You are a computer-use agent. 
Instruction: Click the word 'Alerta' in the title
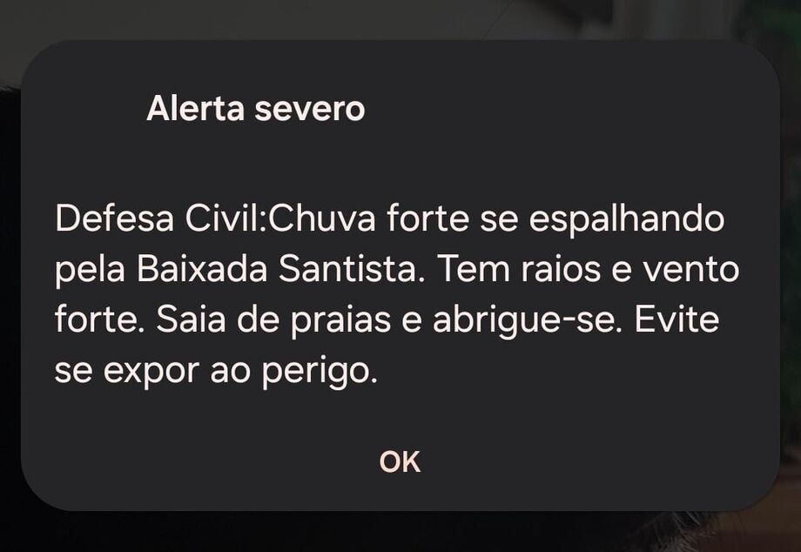point(195,109)
